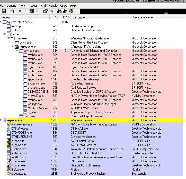Collapse the services.exe tree node
Viewport: 186px width, 179px height.
click(17, 50)
